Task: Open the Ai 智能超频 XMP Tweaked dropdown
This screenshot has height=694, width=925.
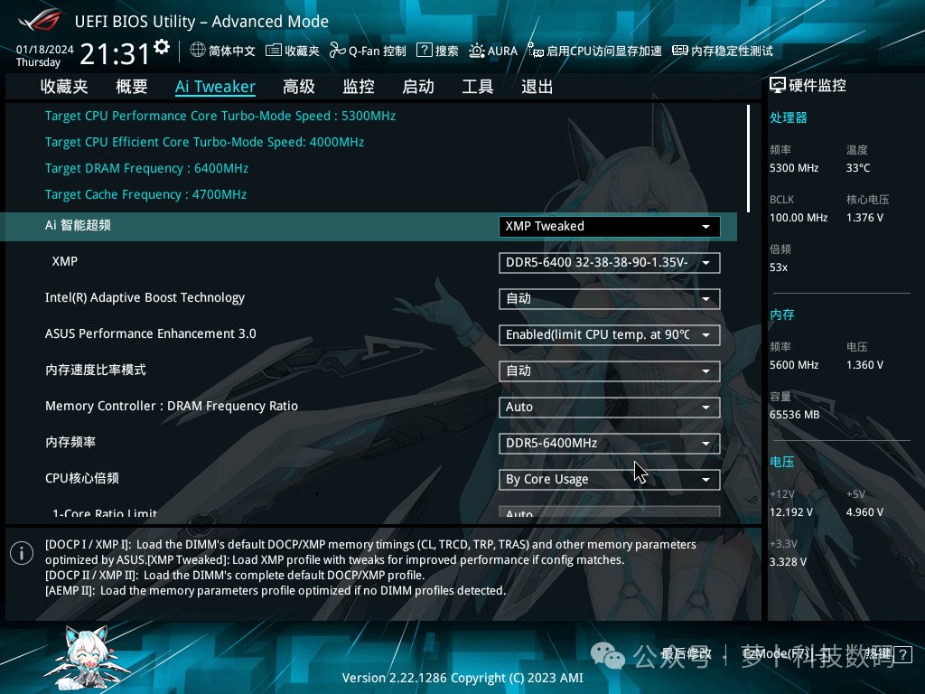Action: click(610, 227)
